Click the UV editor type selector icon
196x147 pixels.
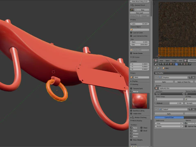click(156, 60)
